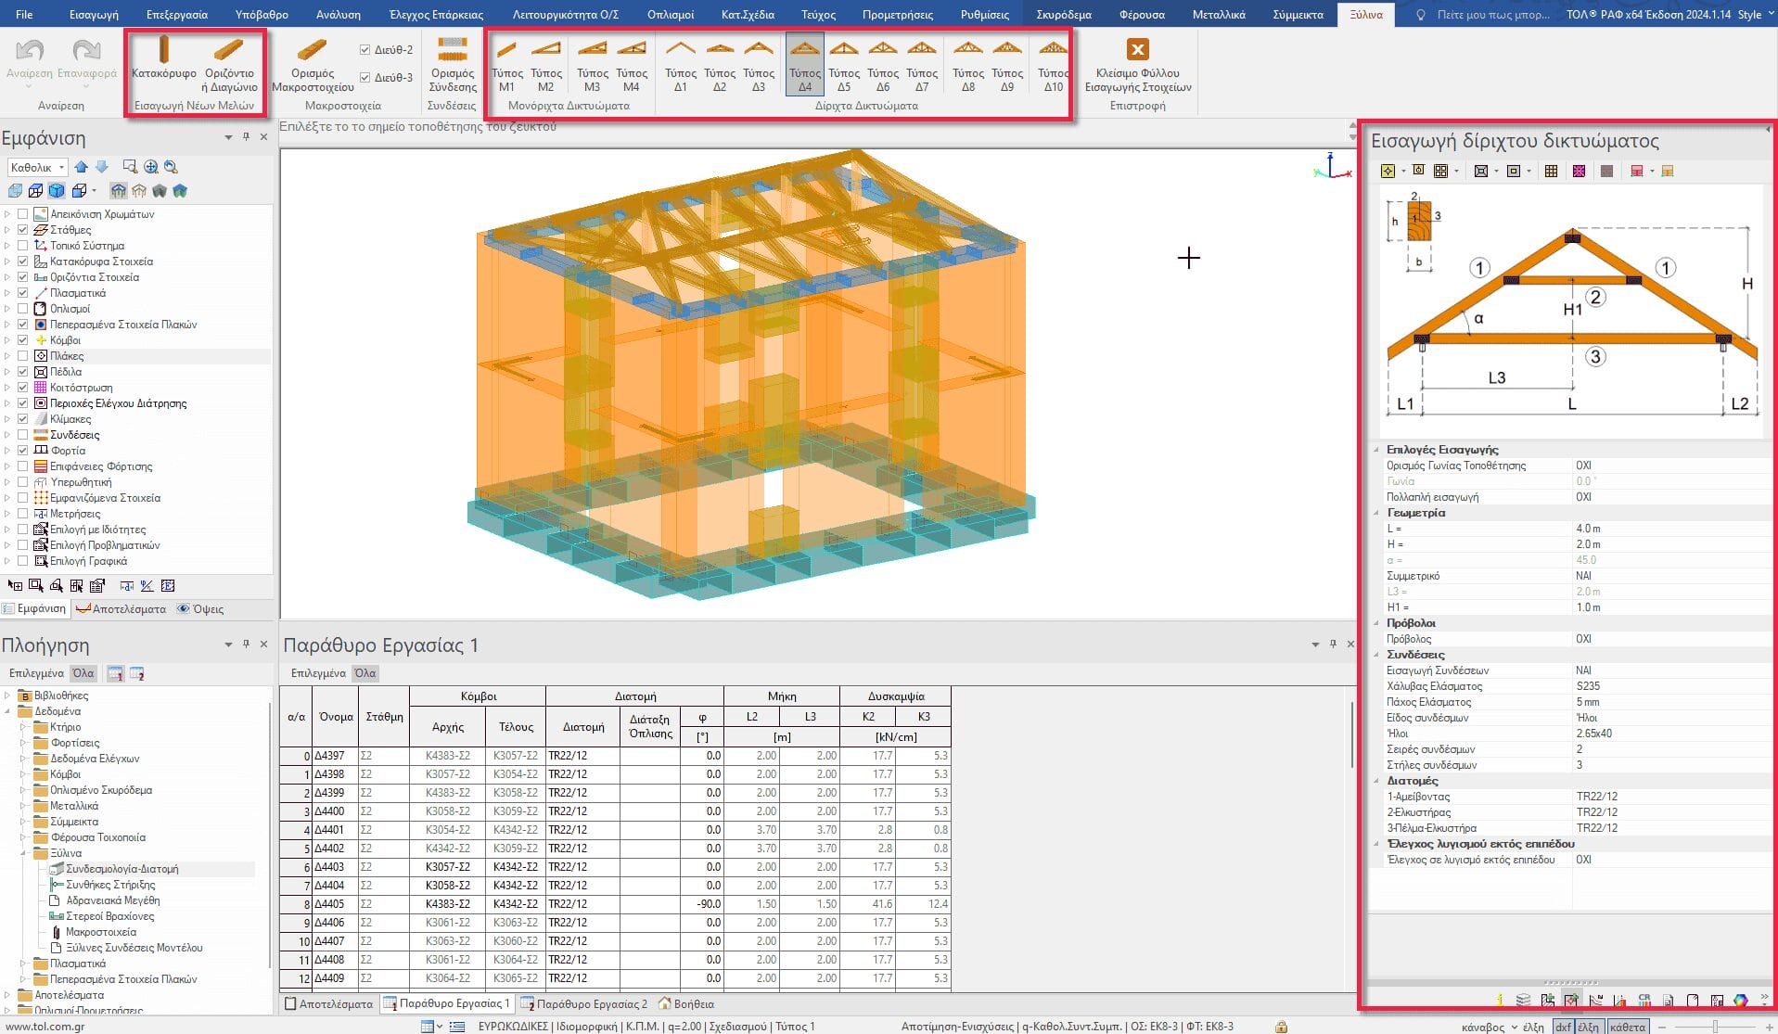This screenshot has height=1034, width=1778.
Task: Switch to Παράθυρο Εργασίας 2 tab
Action: click(x=584, y=1004)
